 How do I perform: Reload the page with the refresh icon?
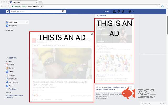point(9,6)
